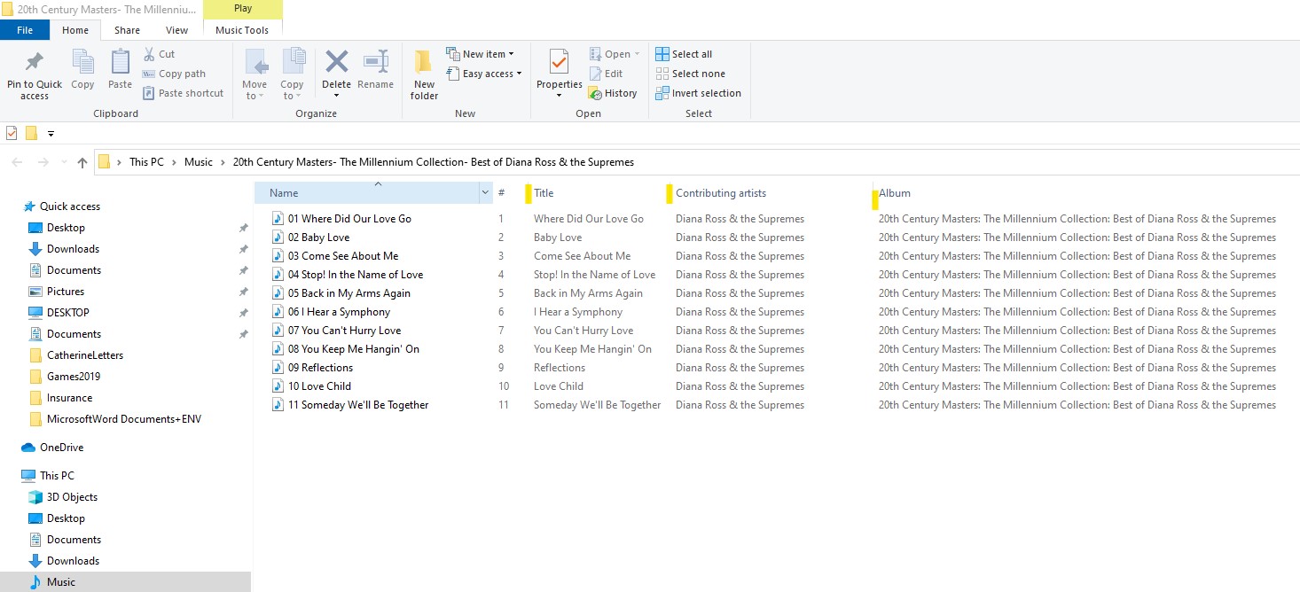Click the Paste clipboard icon
Viewport: 1300px width, 592px height.
tap(120, 62)
